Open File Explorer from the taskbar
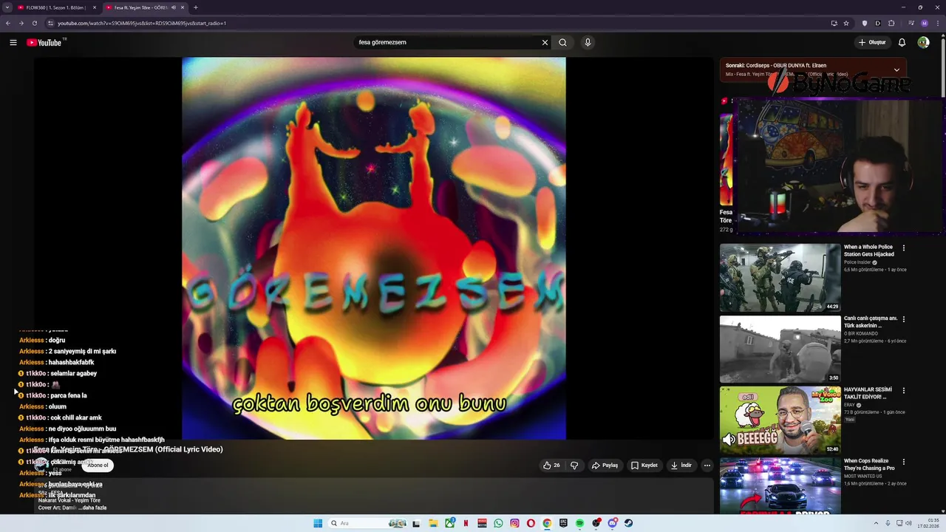Image resolution: width=946 pixels, height=532 pixels. click(x=433, y=523)
